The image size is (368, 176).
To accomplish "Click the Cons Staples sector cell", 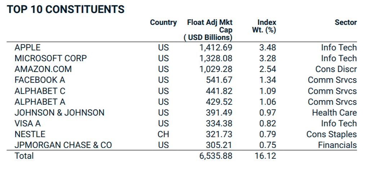I will [x=331, y=134].
